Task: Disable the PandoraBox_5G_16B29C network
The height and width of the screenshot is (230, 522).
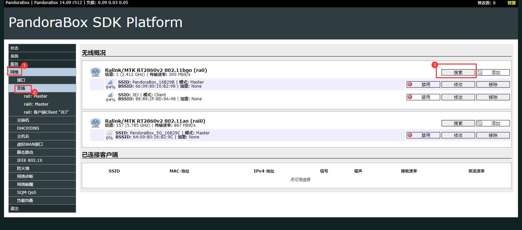Action: click(423, 135)
